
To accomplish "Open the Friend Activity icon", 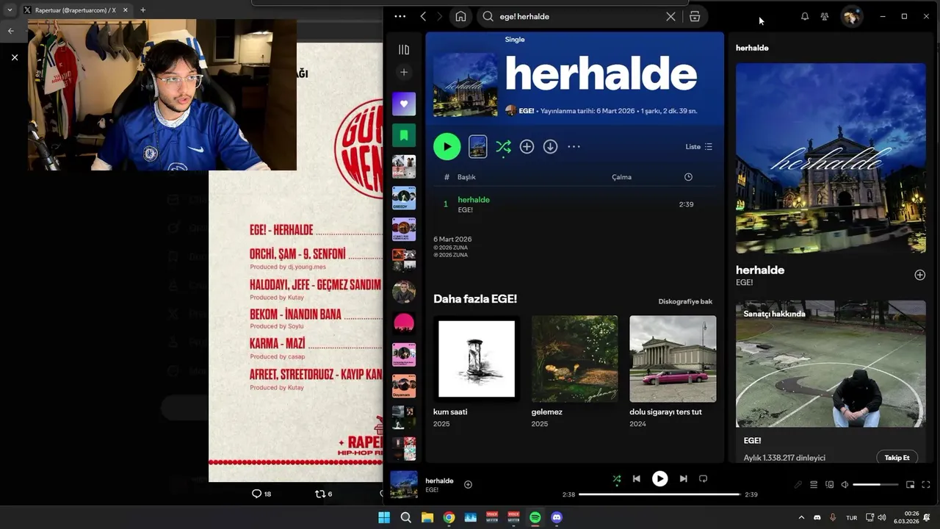I will click(825, 16).
